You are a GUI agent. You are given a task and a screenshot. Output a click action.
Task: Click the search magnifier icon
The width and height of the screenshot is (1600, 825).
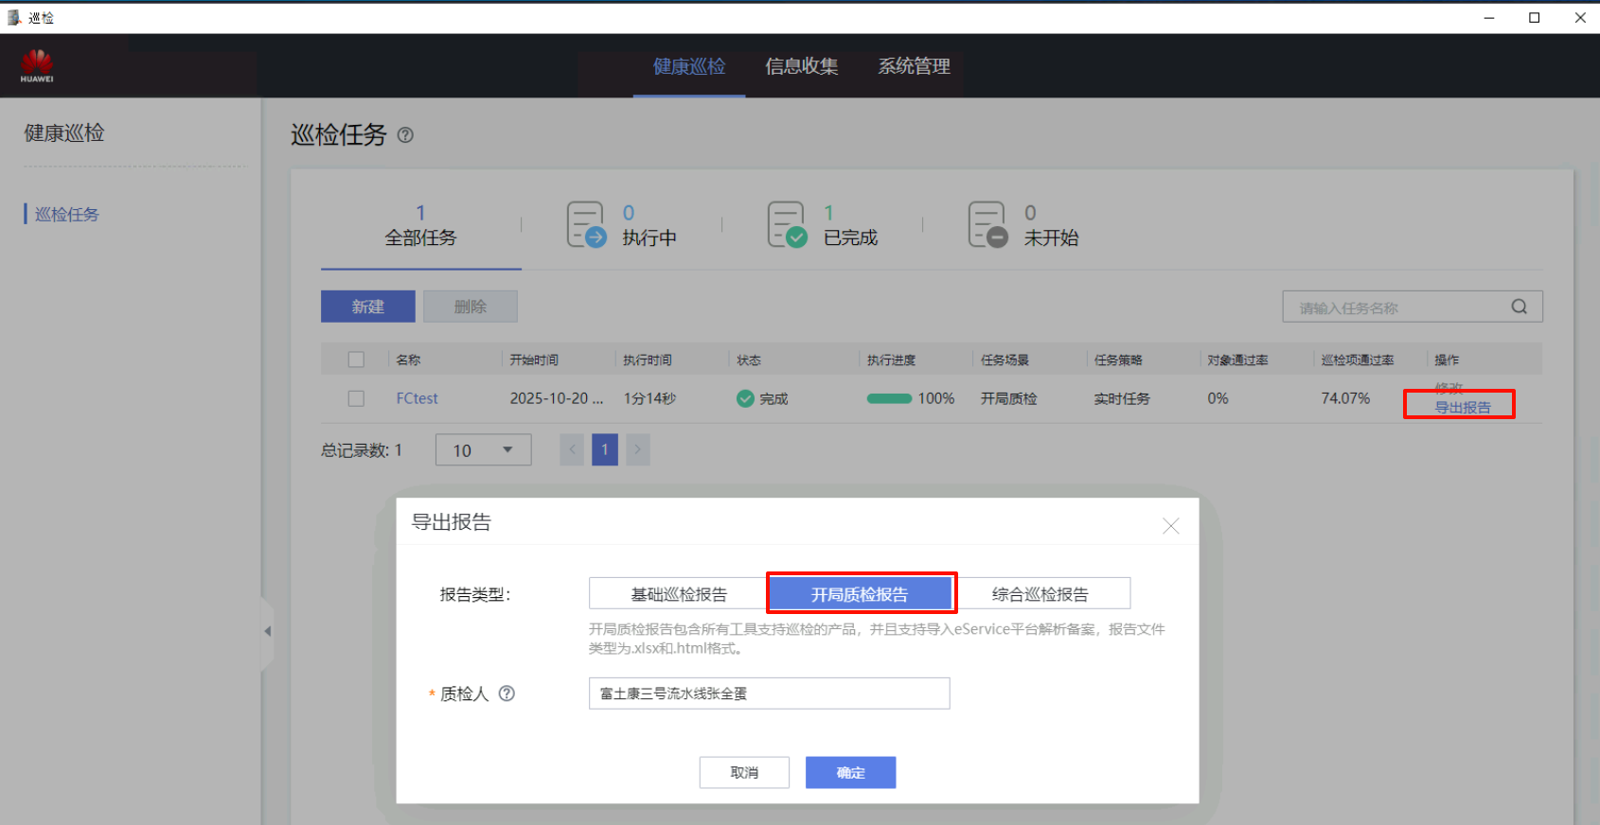click(x=1519, y=307)
